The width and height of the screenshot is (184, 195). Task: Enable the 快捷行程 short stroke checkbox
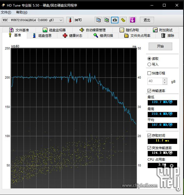coord(149,73)
